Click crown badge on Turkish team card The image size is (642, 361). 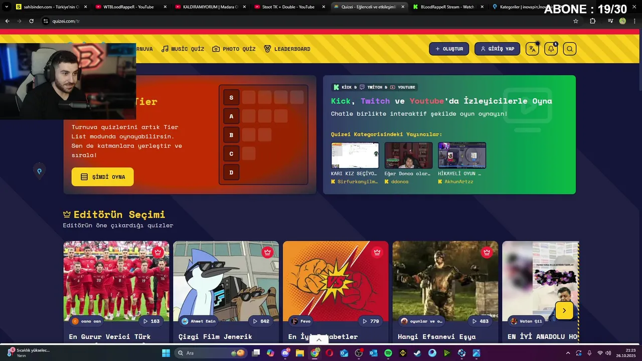[x=158, y=252]
